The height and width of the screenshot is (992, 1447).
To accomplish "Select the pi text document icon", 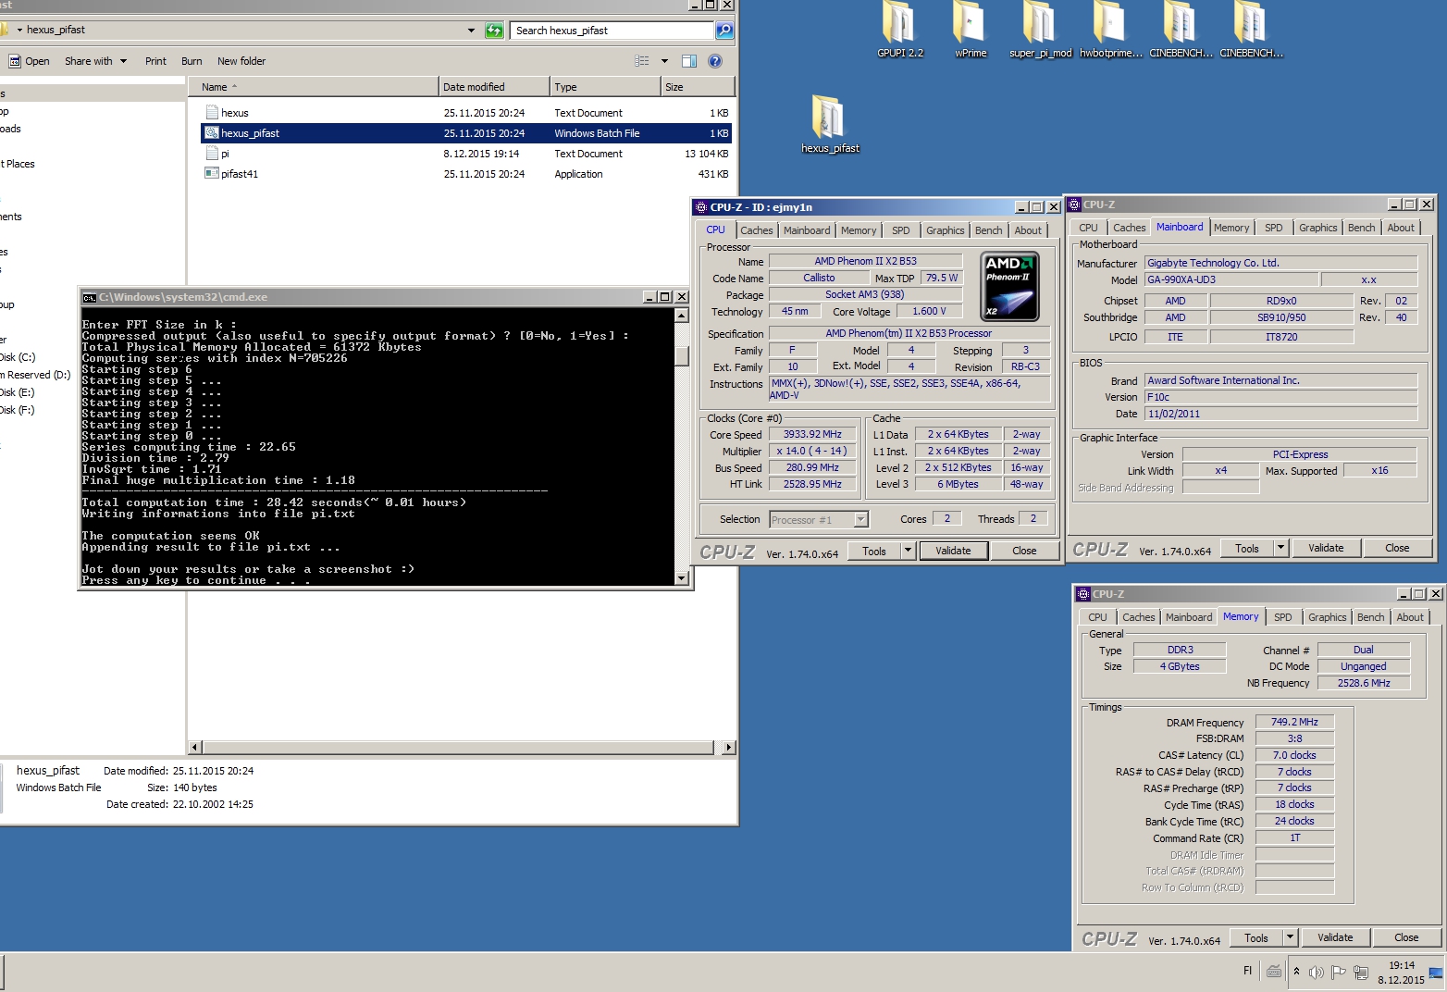I will (x=212, y=154).
